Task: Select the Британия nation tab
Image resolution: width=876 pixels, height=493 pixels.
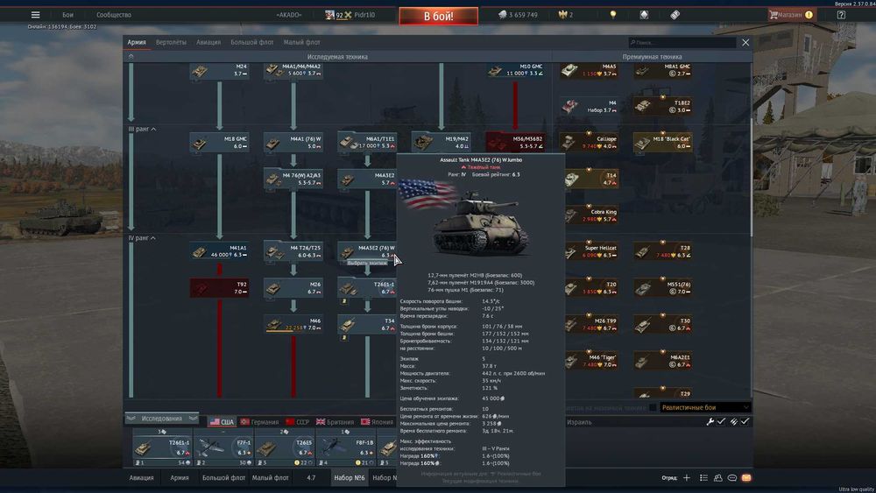Action: click(x=335, y=422)
